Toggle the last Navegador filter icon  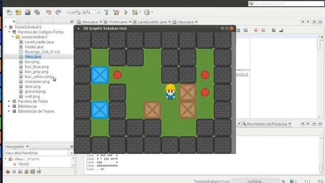39,172
